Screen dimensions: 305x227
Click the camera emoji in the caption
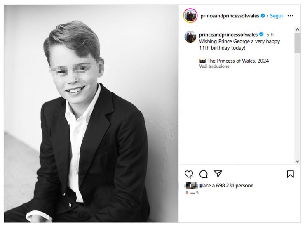[x=202, y=61]
